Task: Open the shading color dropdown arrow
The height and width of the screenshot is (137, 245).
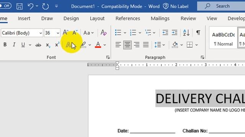Action: pyautogui.click(x=181, y=45)
